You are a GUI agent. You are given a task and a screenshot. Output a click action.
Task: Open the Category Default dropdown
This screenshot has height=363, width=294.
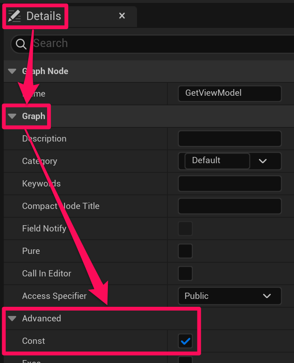217,161
